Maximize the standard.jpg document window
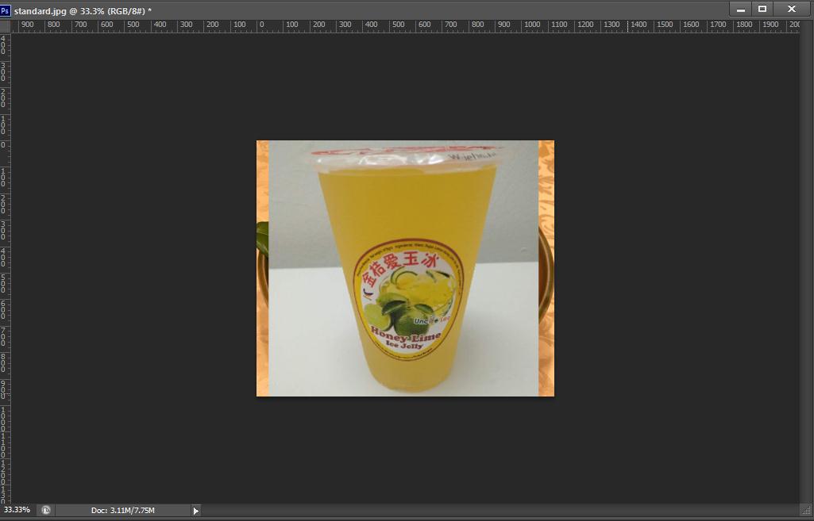 pyautogui.click(x=762, y=10)
